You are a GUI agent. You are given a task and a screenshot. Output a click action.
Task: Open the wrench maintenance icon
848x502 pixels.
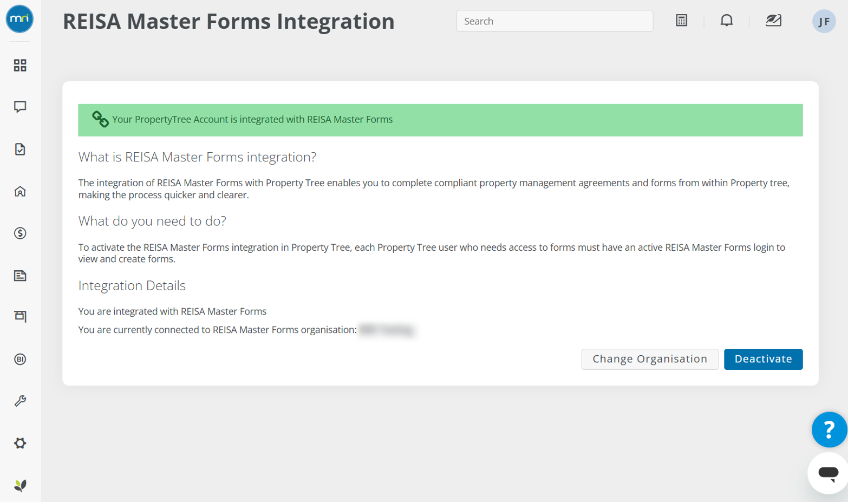click(20, 401)
